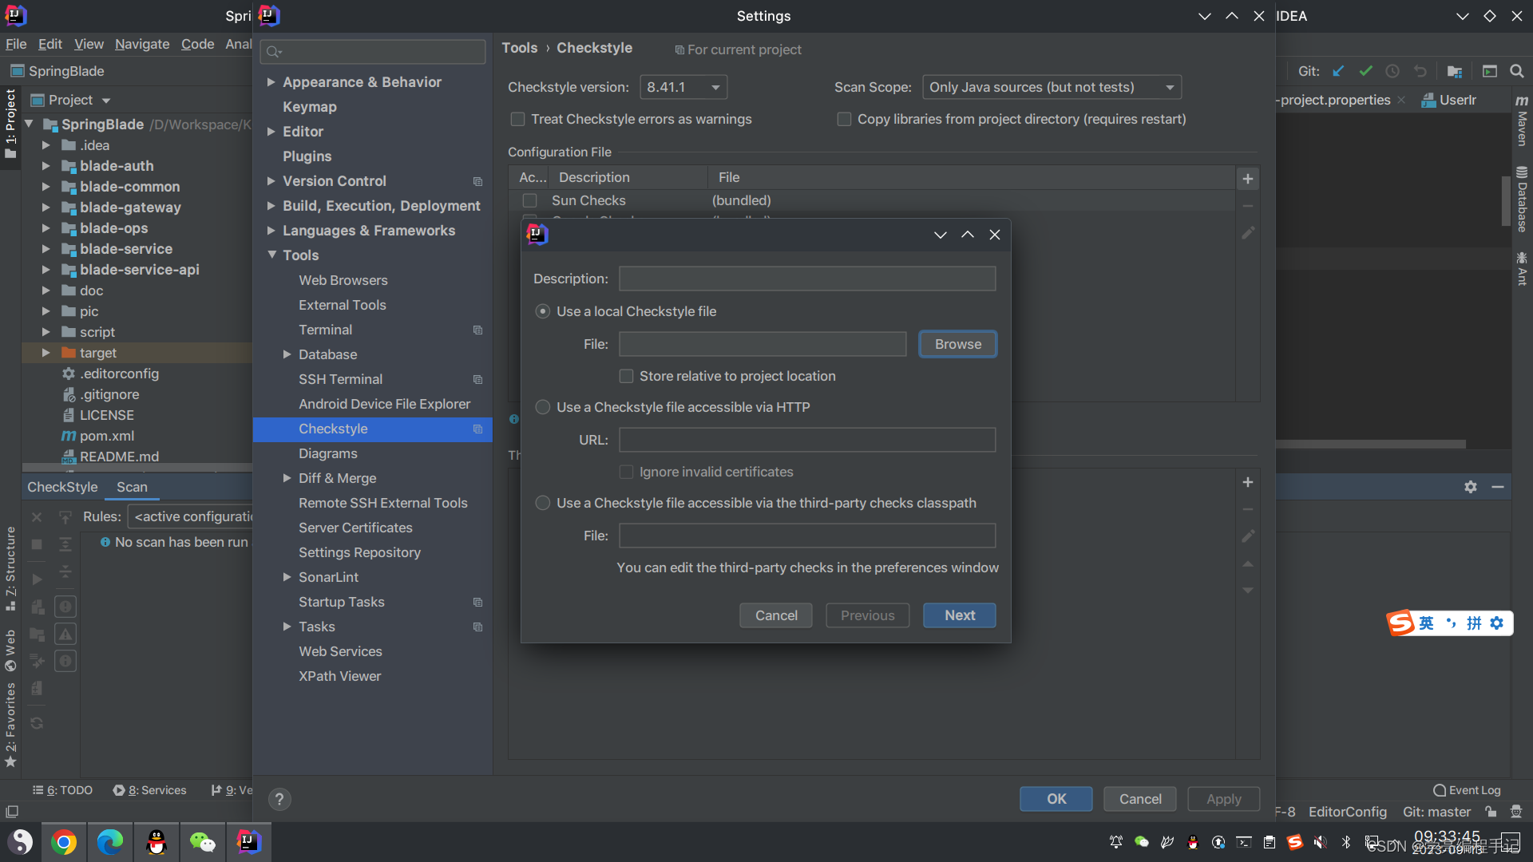1533x862 pixels.
Task: Open the Checkstyle version dropdown
Action: tap(683, 87)
